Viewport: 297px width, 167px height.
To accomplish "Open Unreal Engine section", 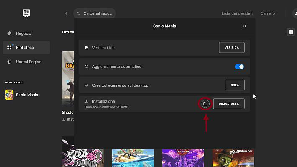I will point(26,62).
